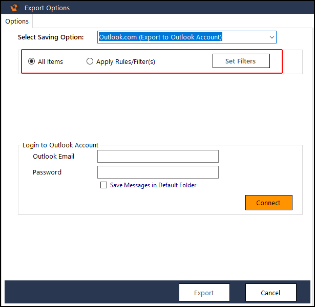Click the Set Filters button
The image size is (315, 307).
tap(241, 61)
